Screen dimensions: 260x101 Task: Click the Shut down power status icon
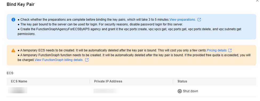pyautogui.click(x=179, y=91)
